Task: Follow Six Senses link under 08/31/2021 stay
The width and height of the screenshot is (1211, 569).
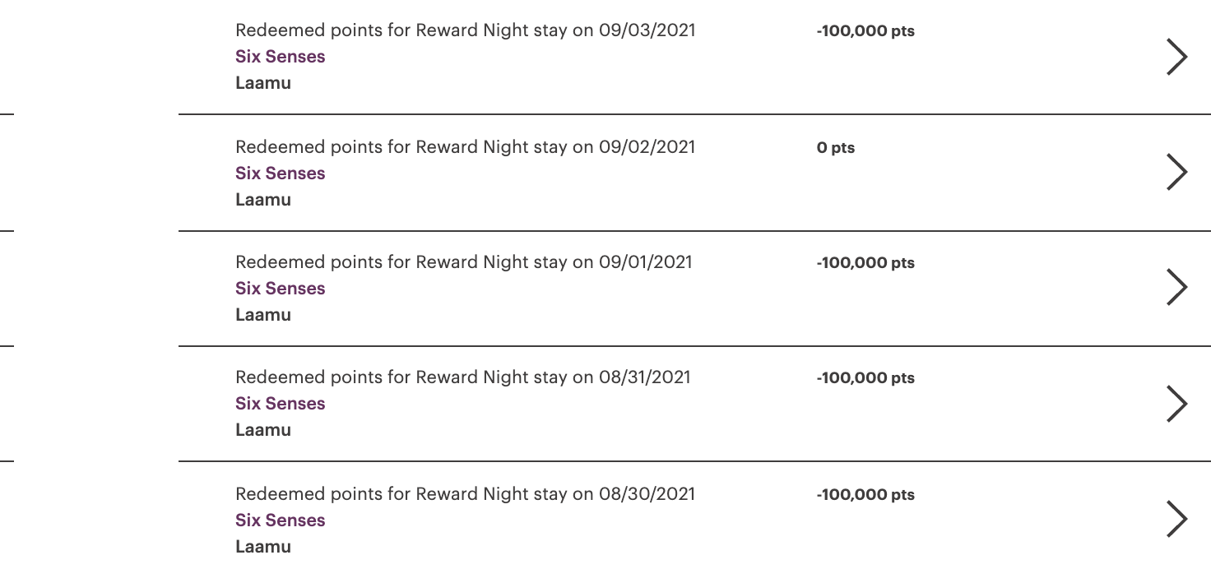Action: 281,404
